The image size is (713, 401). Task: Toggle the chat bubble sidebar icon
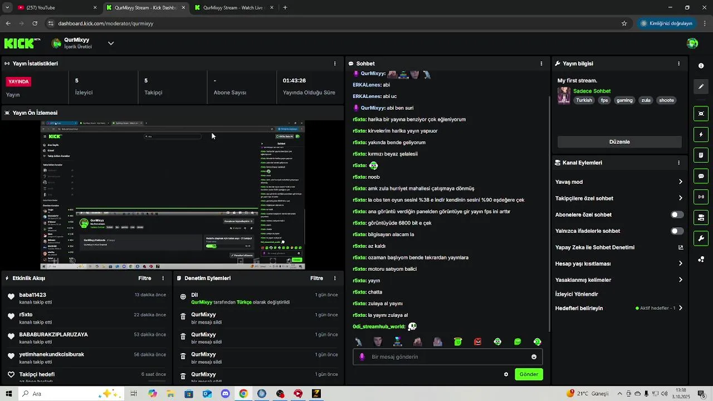tap(701, 176)
